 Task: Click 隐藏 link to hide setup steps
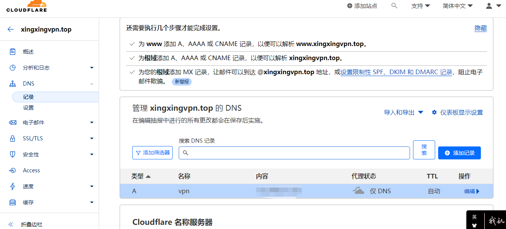coord(480,28)
